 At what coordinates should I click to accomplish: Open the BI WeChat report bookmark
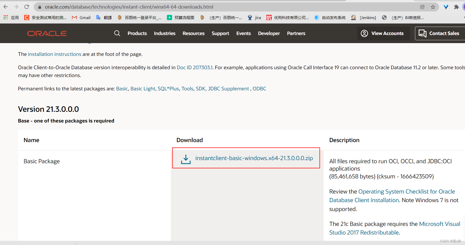pos(403,17)
